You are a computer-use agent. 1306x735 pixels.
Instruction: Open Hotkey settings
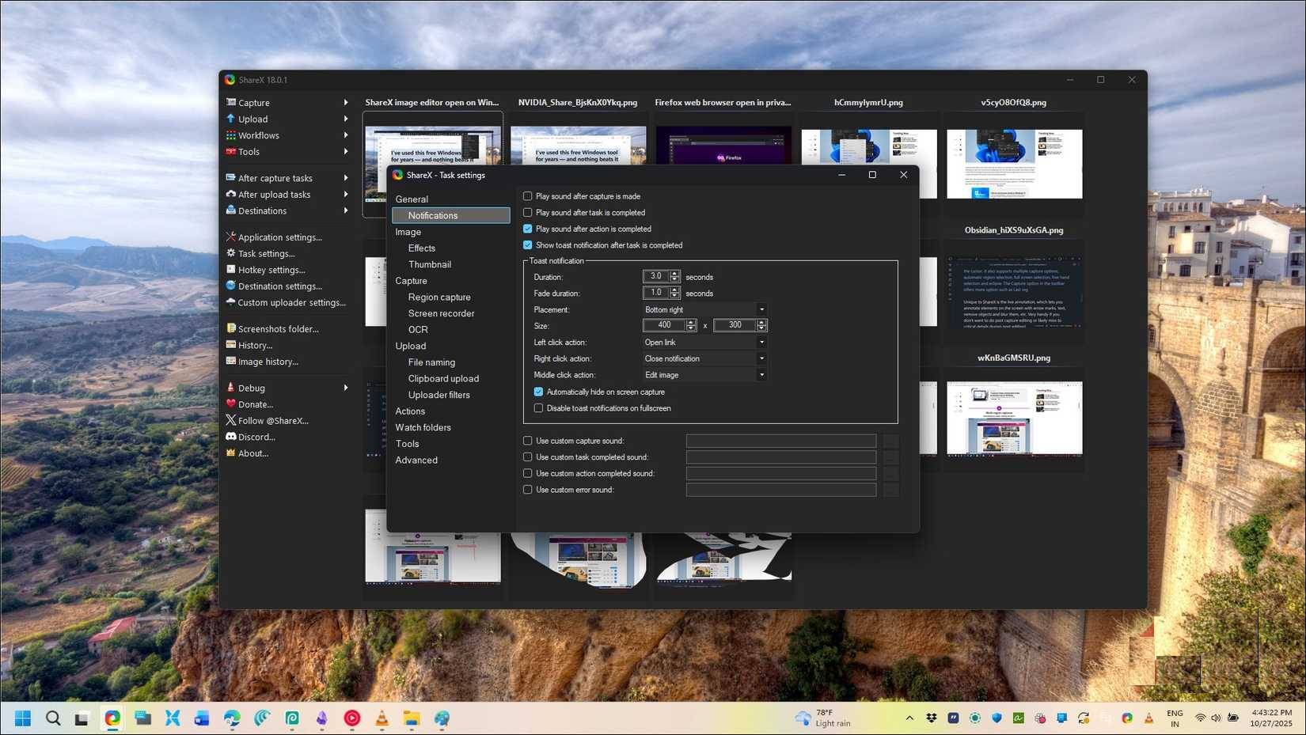tap(271, 269)
